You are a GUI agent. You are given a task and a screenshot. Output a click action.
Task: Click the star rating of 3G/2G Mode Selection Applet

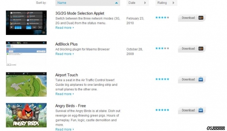pos(162,17)
